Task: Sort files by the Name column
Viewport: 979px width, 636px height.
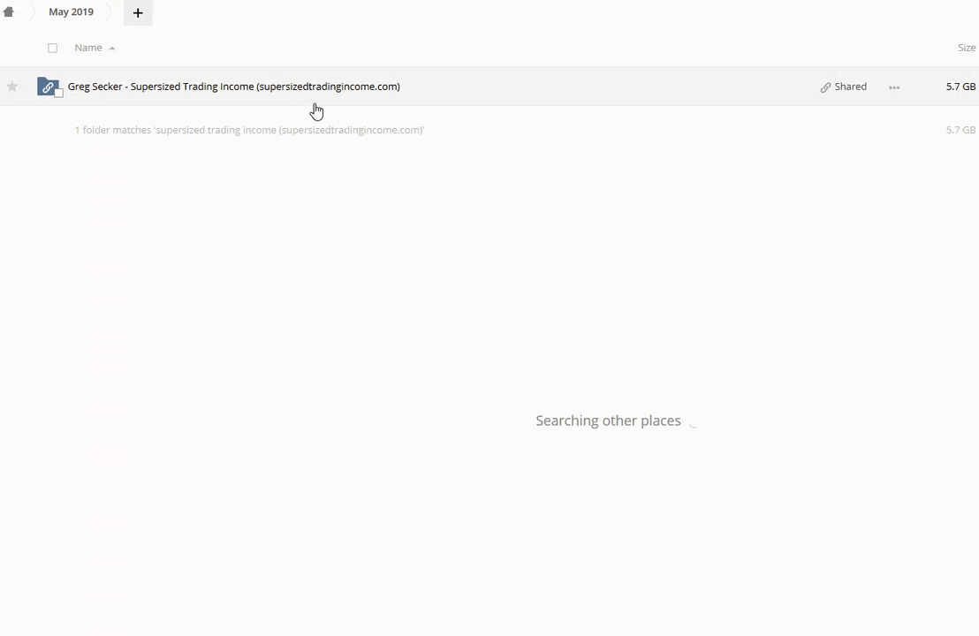Action: click(x=88, y=48)
